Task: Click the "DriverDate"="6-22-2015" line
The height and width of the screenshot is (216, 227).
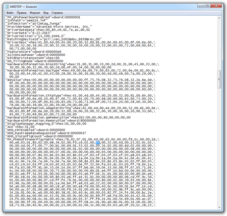Action: click(x=28, y=33)
